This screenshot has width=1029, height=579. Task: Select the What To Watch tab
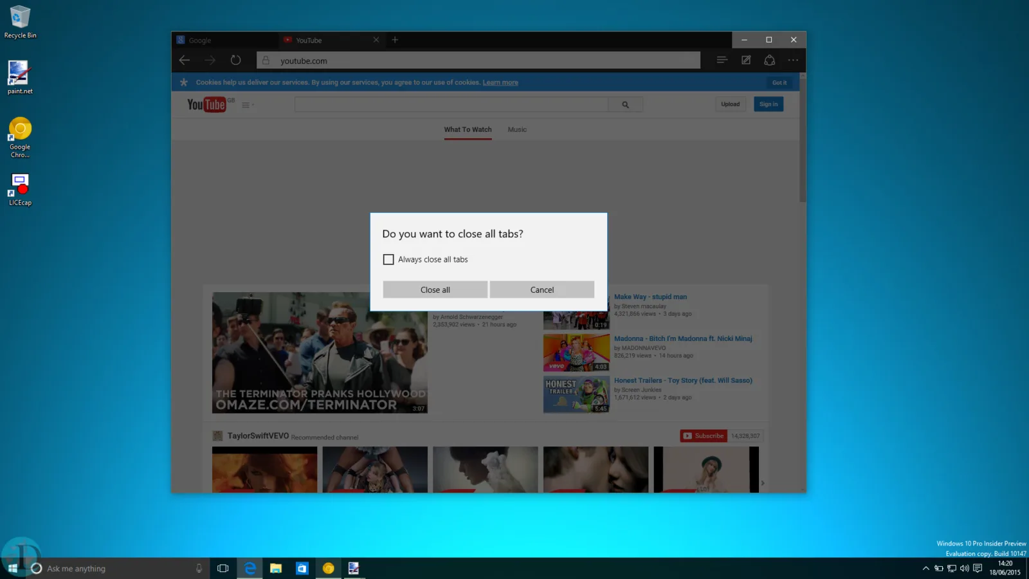coord(468,129)
